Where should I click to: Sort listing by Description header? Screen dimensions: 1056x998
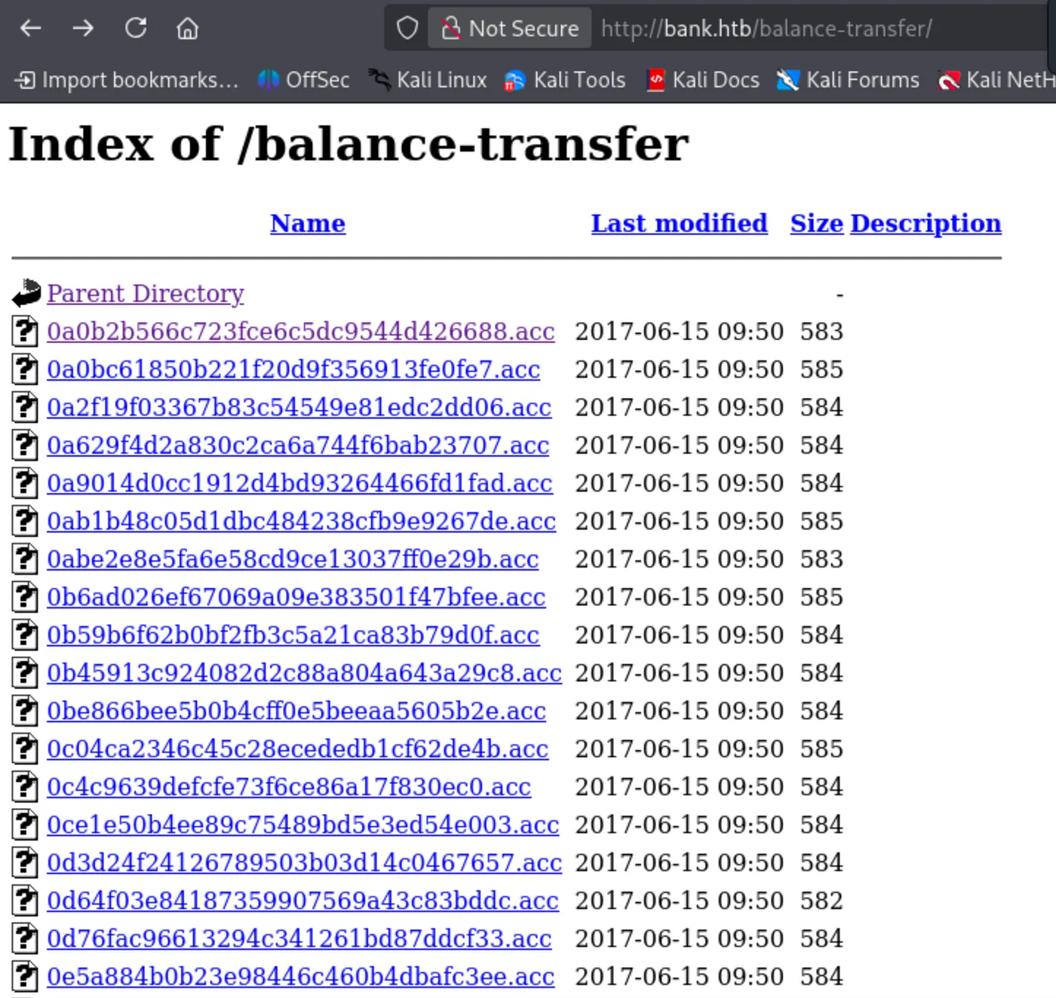(926, 223)
